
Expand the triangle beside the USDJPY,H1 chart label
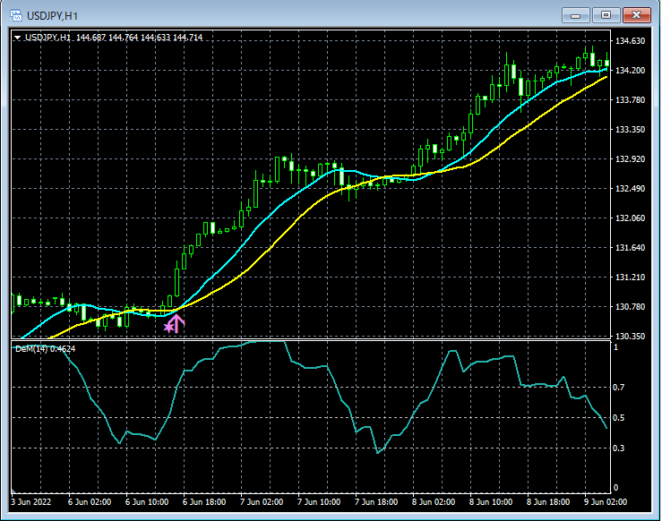point(17,38)
